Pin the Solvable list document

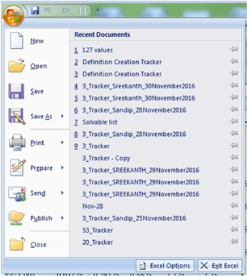pyautogui.click(x=233, y=121)
